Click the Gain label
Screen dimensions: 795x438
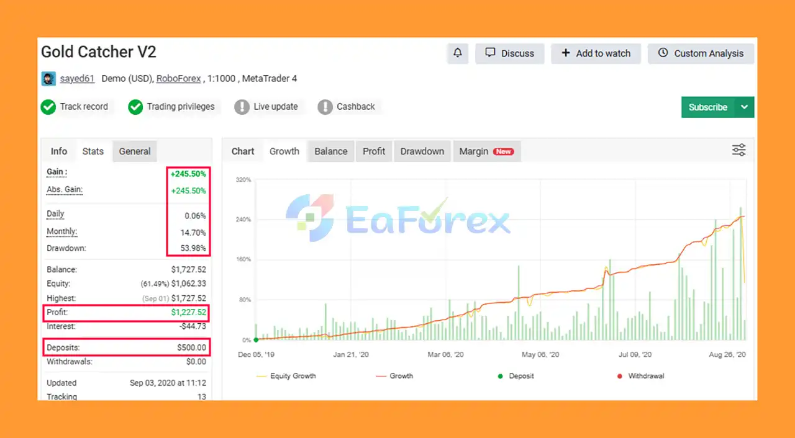[57, 172]
